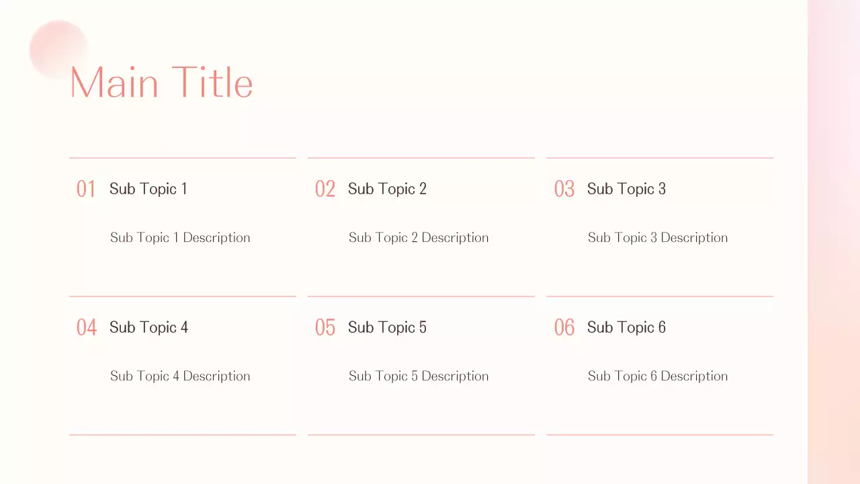Click the Sub Topic 3 Description text
The width and height of the screenshot is (860, 484).
pos(658,237)
